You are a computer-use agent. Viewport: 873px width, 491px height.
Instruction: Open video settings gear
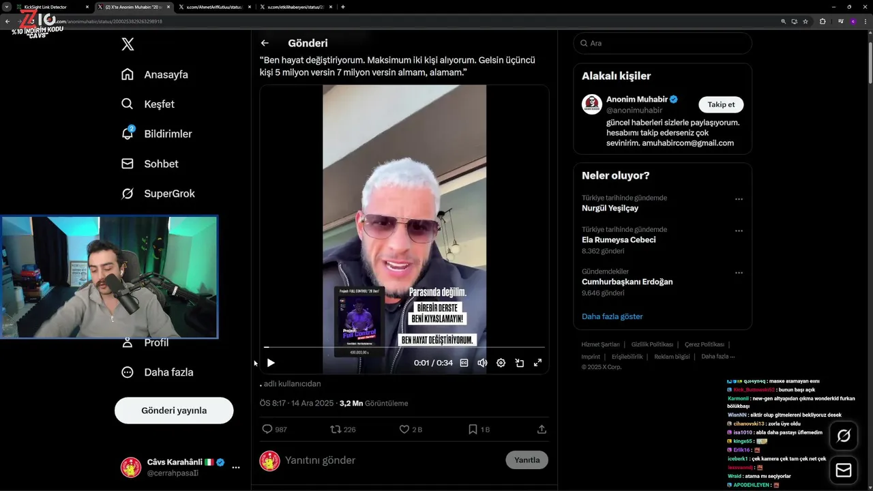pyautogui.click(x=501, y=363)
